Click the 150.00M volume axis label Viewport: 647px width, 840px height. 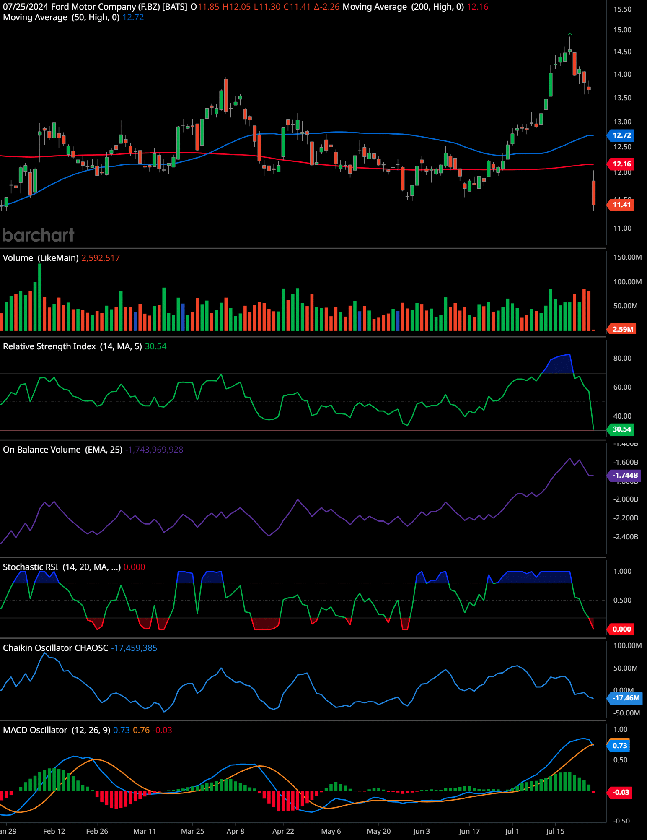tap(627, 257)
